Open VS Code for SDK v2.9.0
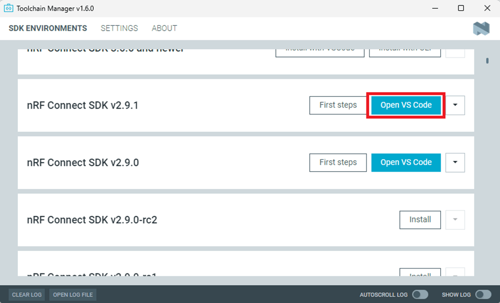The width and height of the screenshot is (500, 303). pos(406,163)
